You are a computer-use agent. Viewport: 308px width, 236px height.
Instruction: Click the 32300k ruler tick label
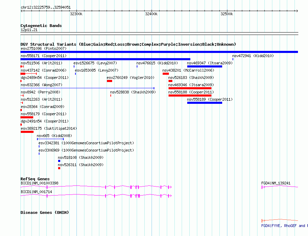(x=76, y=14)
